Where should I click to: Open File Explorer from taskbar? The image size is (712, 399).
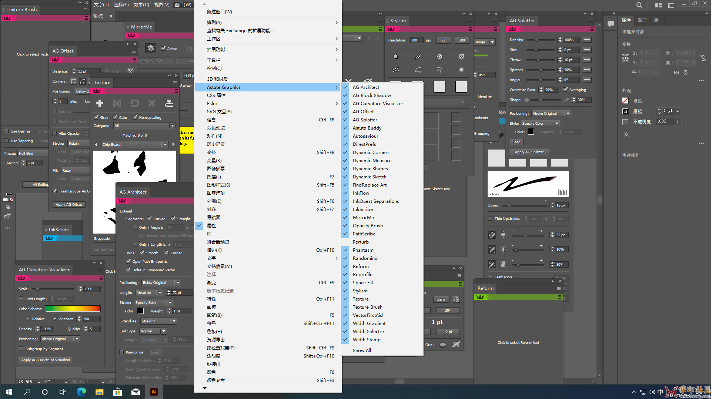[99, 392]
